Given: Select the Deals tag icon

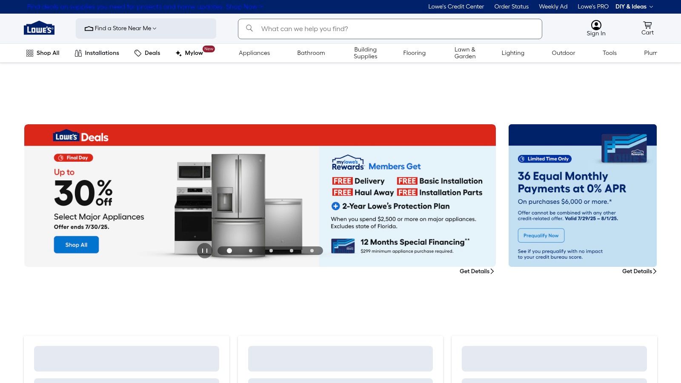Looking at the screenshot, I should click(x=138, y=53).
